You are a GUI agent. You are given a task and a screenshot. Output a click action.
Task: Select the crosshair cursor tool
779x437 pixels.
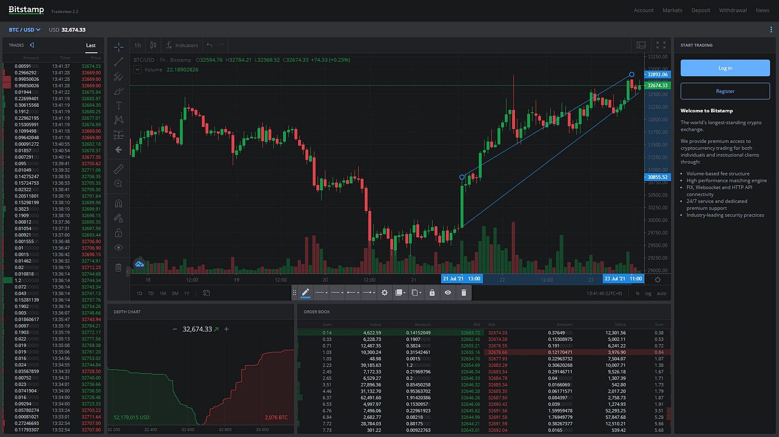pos(118,47)
